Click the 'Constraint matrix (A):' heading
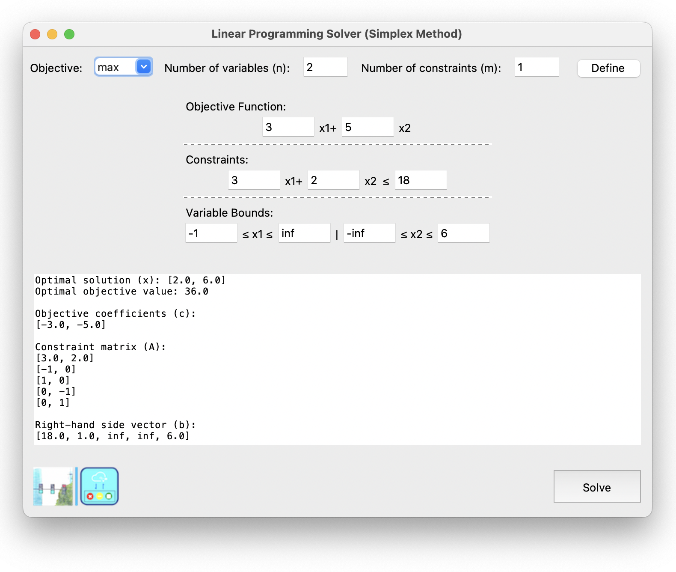Image resolution: width=676 pixels, height=572 pixels. (101, 347)
